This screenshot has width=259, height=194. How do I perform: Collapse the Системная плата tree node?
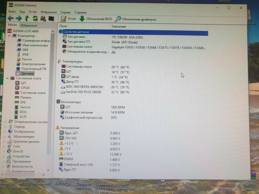8,78
